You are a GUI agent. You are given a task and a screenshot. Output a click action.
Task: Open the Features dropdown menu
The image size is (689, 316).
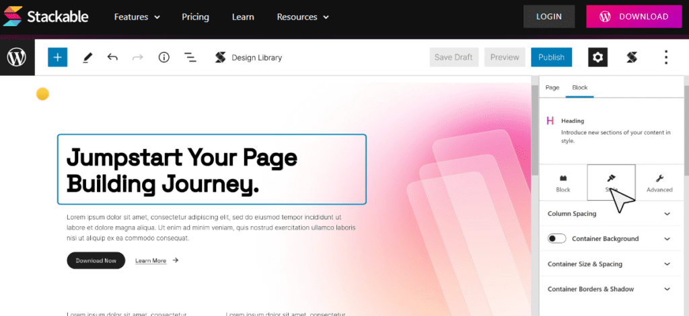click(137, 17)
